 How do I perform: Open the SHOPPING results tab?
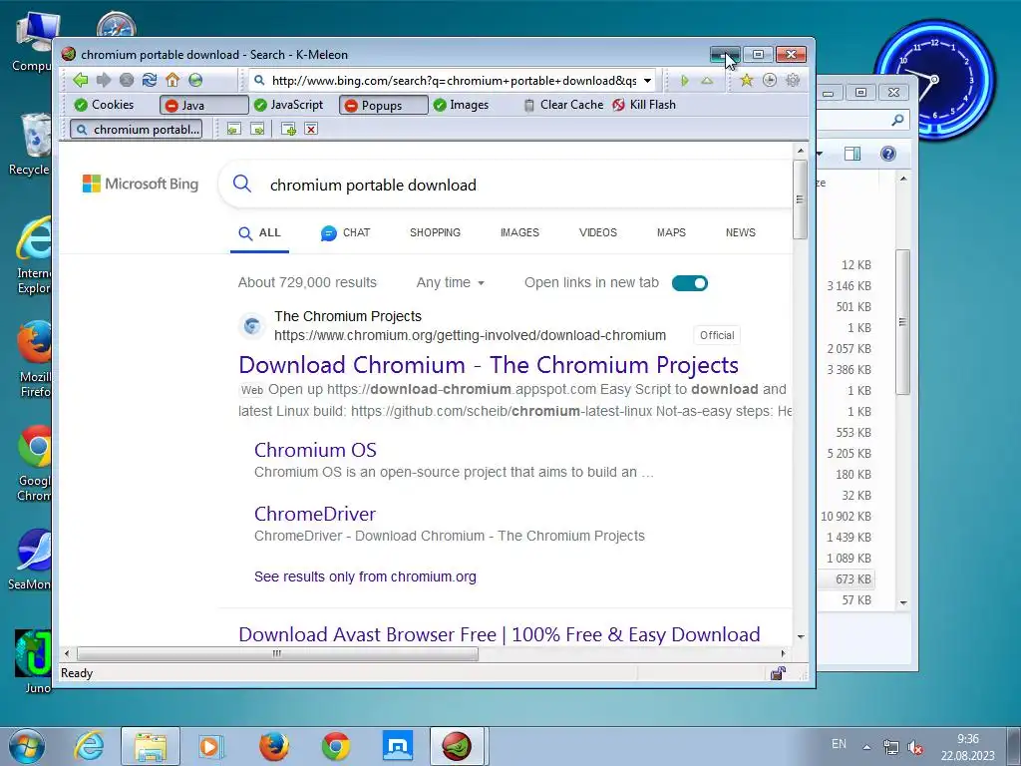coord(435,232)
